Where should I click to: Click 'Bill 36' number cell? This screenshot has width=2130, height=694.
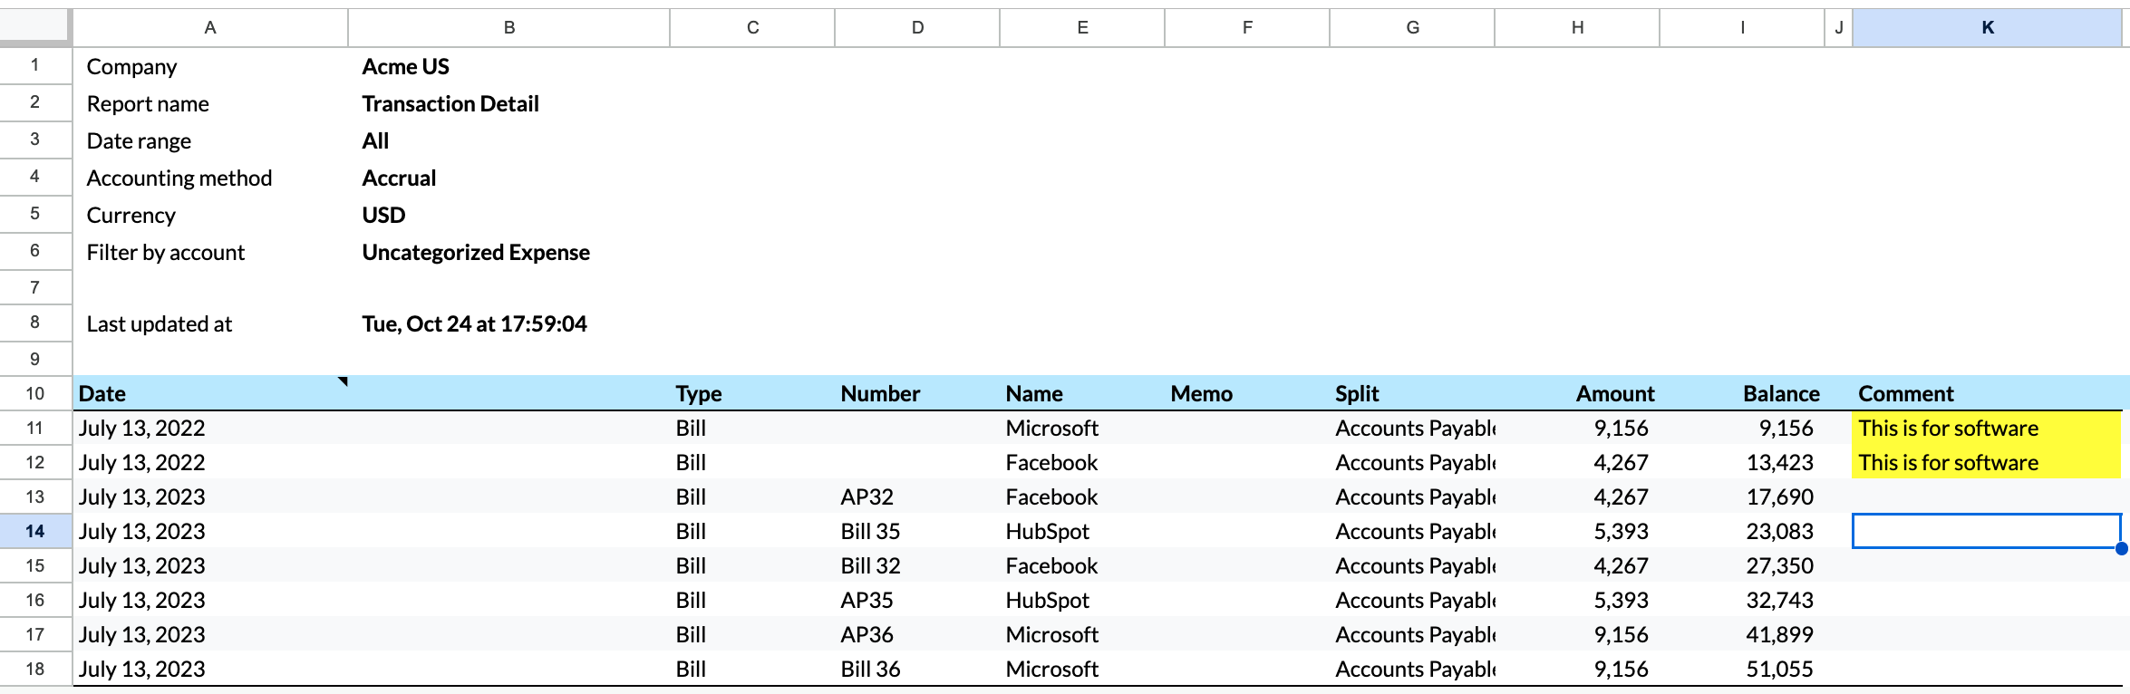pos(917,669)
